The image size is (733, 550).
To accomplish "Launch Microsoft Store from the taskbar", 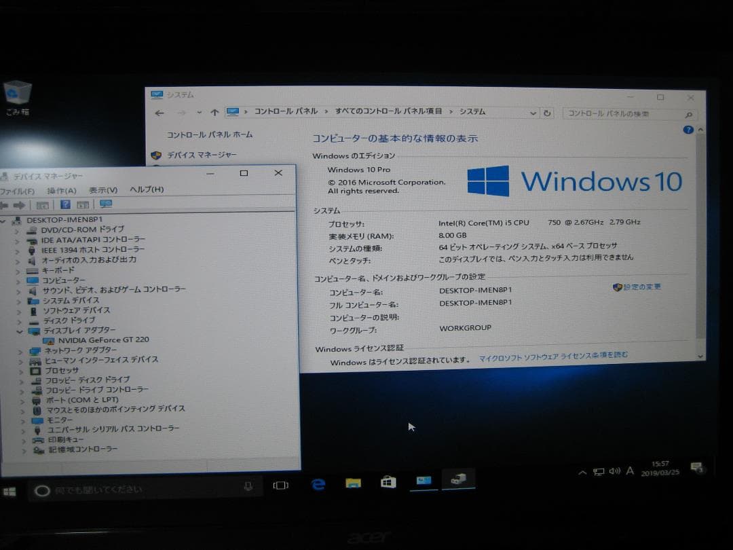I will 388,482.
